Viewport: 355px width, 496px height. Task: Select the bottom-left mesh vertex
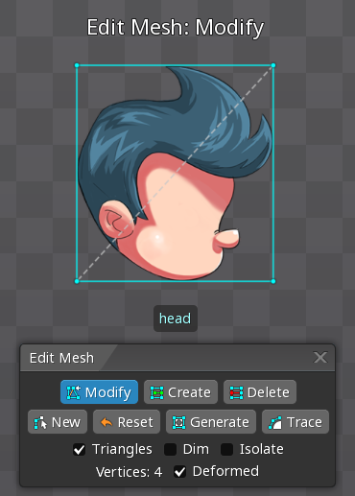tap(77, 281)
